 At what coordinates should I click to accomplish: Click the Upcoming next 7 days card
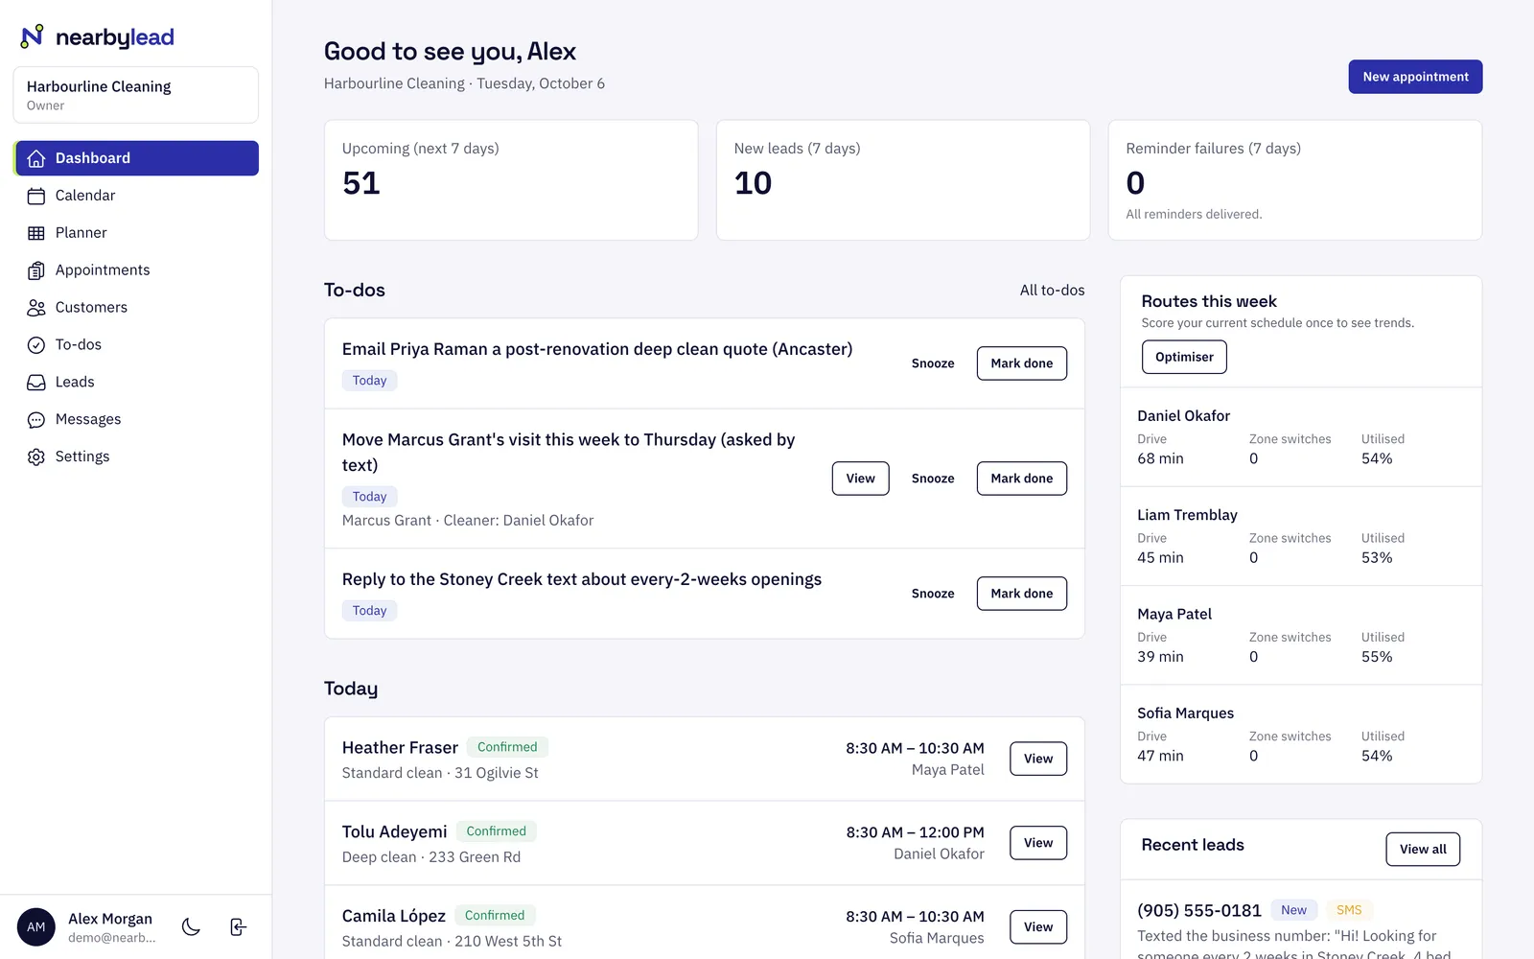[x=511, y=180]
